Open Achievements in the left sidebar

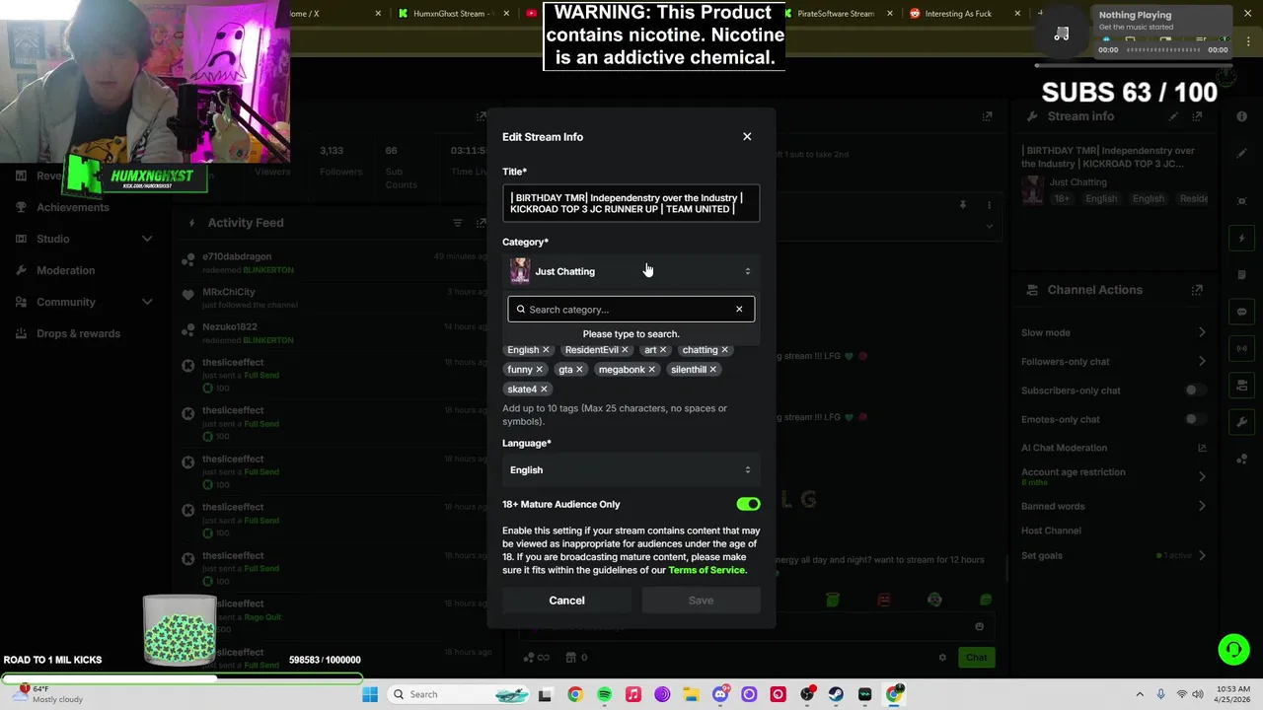73,207
